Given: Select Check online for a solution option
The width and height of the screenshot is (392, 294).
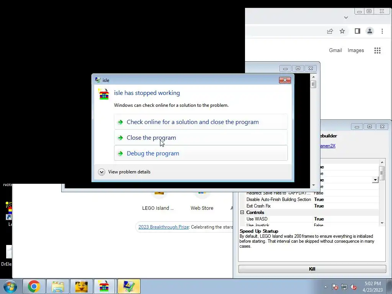Looking at the screenshot, I should click(201, 122).
